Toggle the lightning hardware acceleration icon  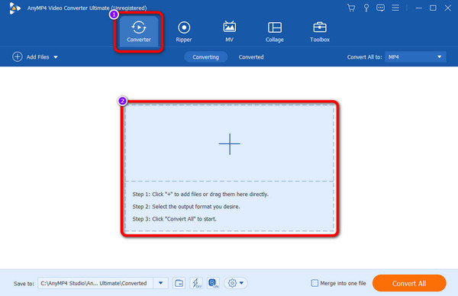pos(196,283)
